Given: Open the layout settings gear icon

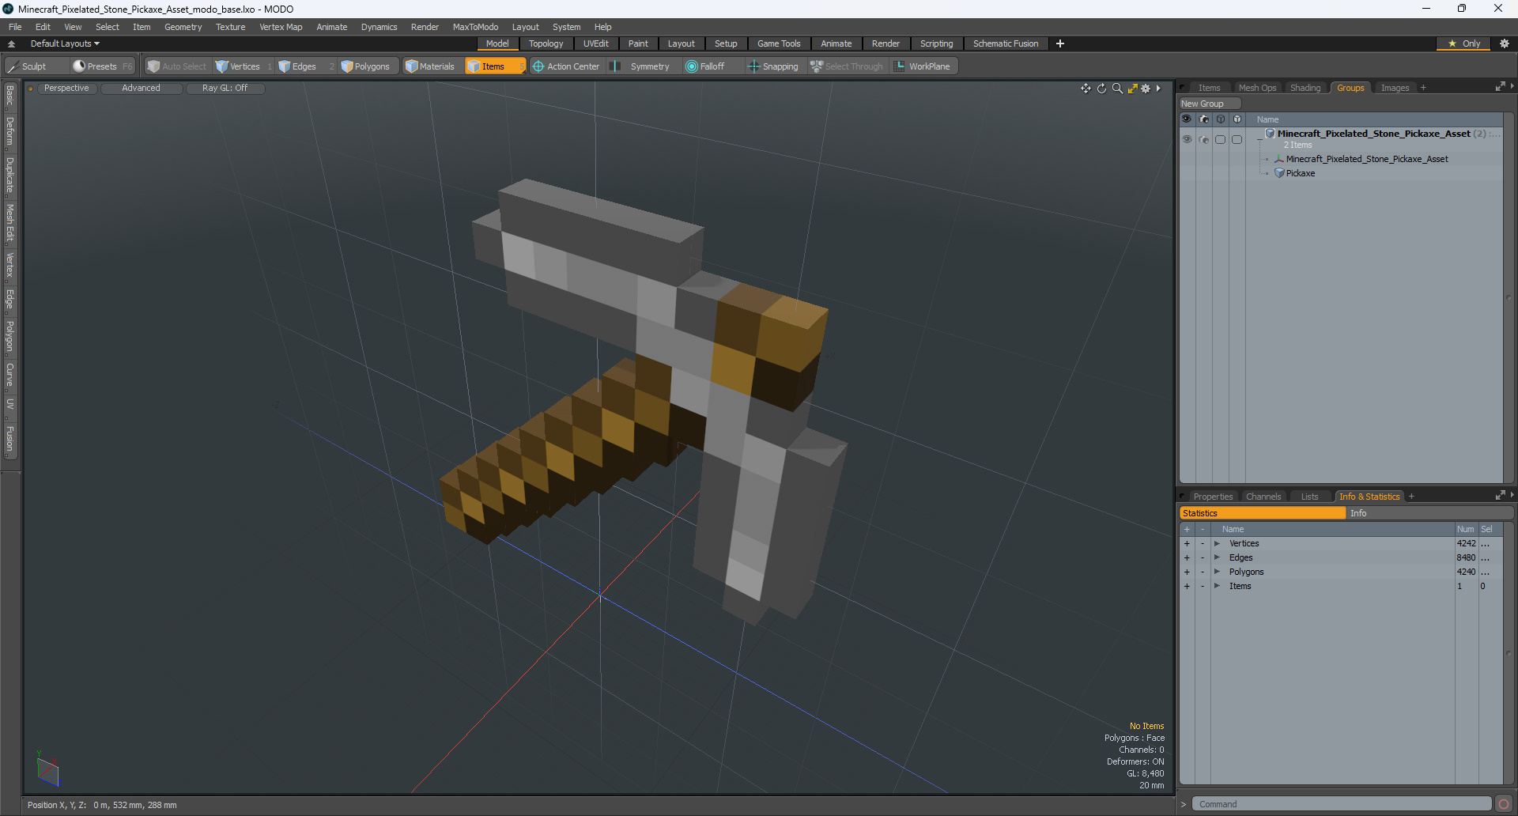Looking at the screenshot, I should point(1505,43).
